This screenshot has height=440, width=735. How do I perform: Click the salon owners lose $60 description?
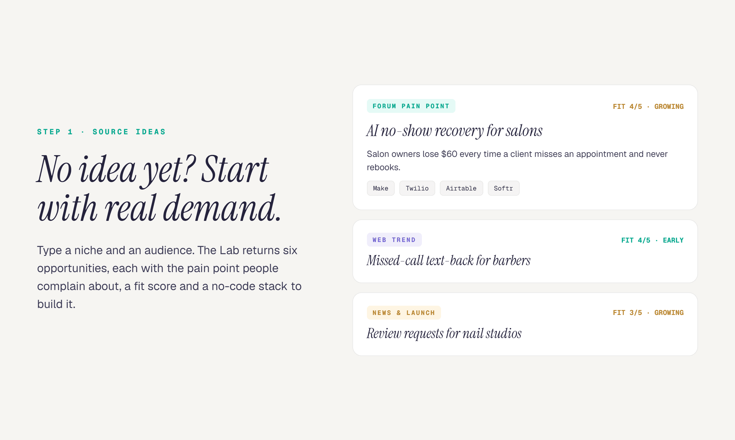(517, 160)
